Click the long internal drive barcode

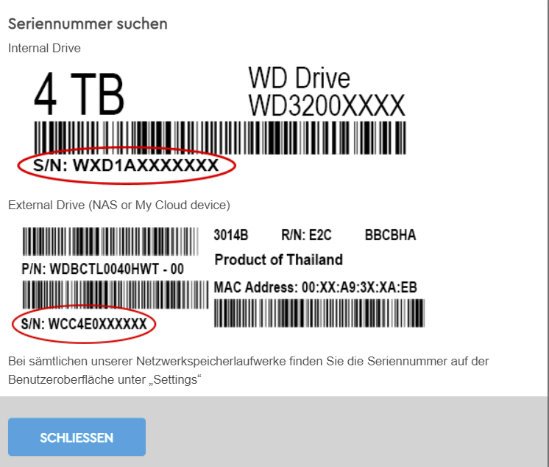220,138
